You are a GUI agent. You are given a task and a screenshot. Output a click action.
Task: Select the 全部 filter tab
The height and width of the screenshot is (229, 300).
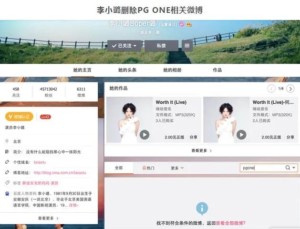pos(119,168)
